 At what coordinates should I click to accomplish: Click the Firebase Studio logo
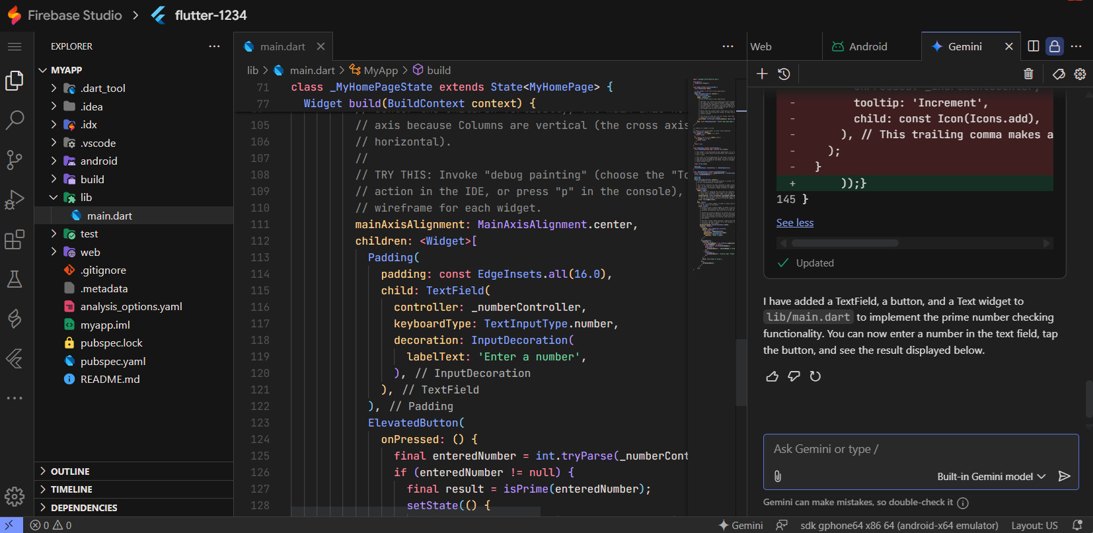pyautogui.click(x=15, y=15)
